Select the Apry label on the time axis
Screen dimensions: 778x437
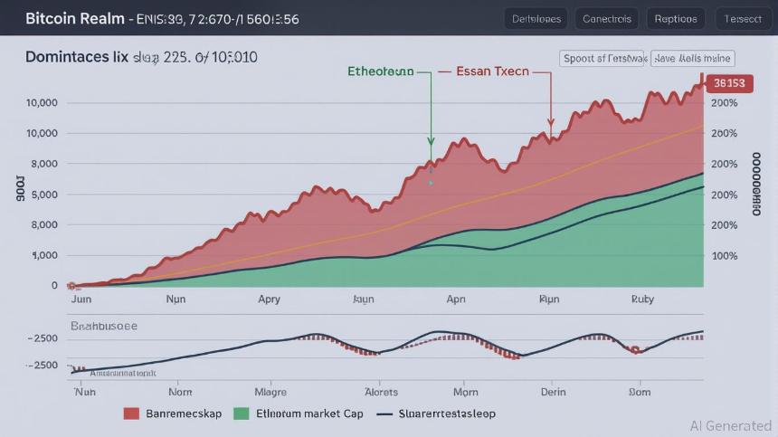(269, 299)
